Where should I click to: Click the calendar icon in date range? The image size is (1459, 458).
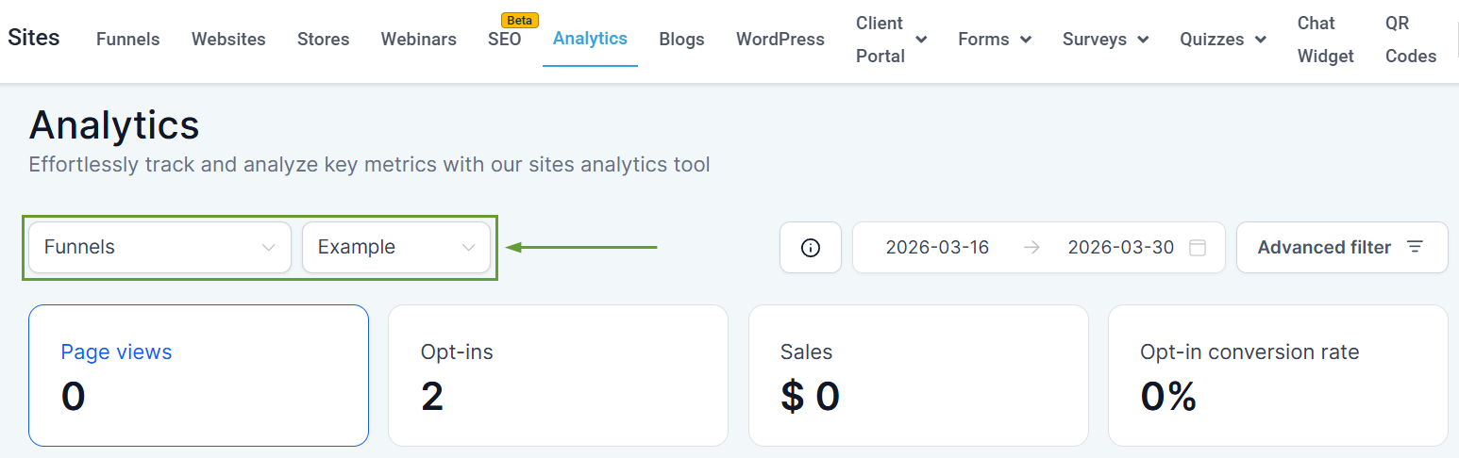tap(1198, 248)
